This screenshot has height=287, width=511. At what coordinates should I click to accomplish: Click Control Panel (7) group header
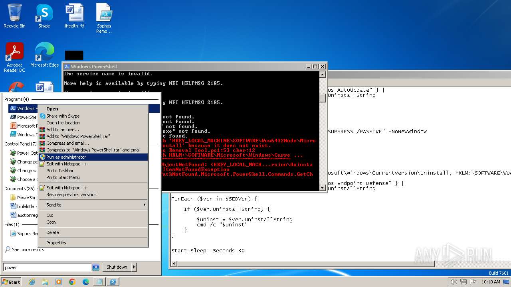point(20,144)
